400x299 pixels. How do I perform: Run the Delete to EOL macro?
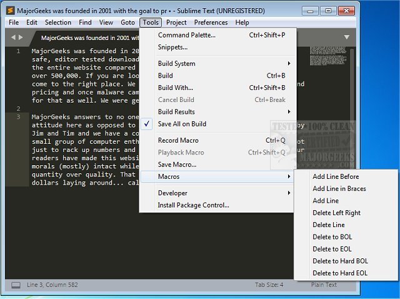tap(346, 249)
